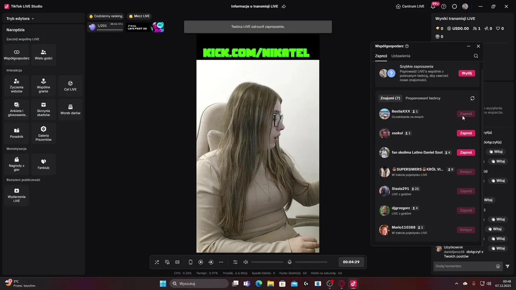Search in the Współgospodarz panel

(476, 56)
